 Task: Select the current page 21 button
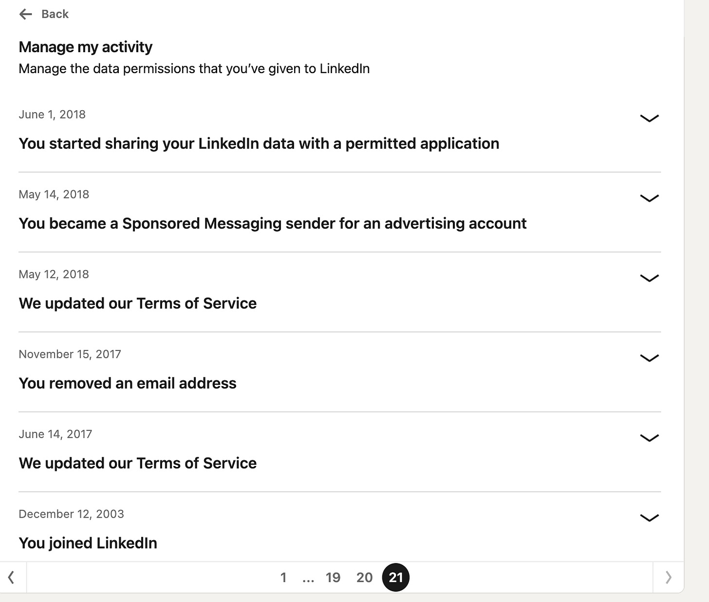(x=396, y=578)
